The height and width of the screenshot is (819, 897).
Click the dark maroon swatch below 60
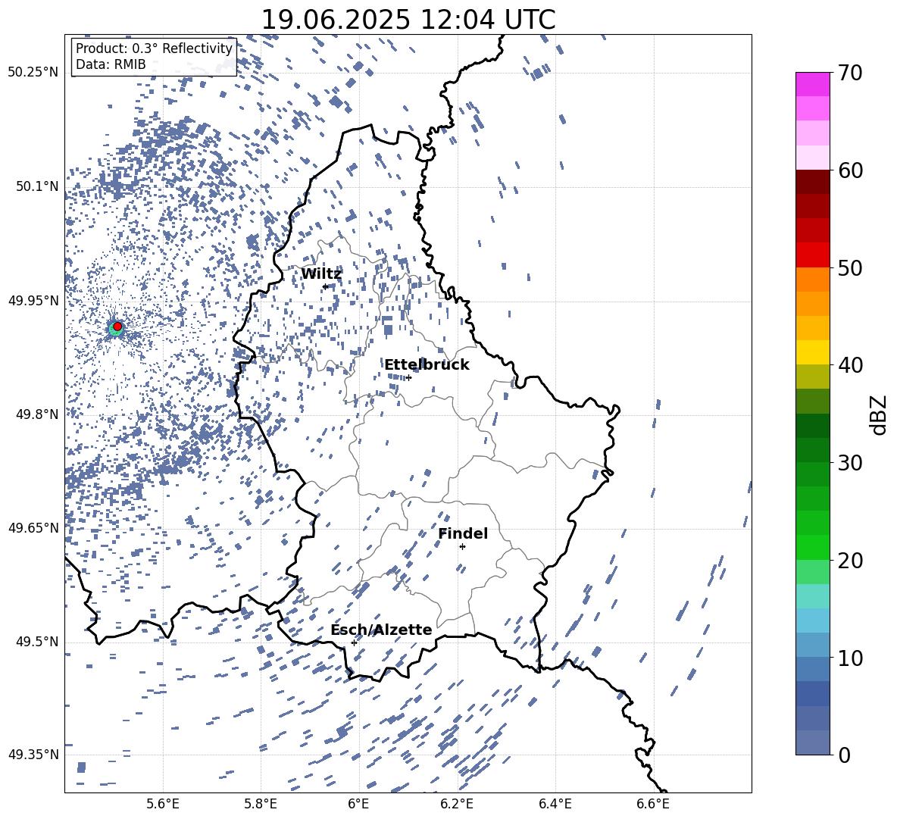[x=813, y=182]
